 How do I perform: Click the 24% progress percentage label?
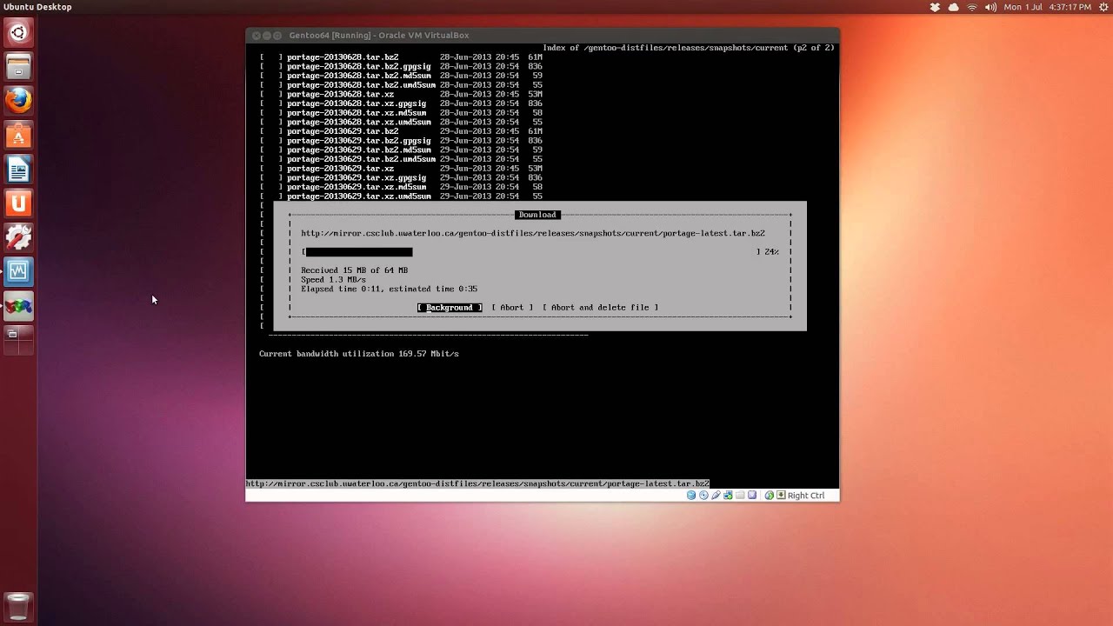tap(771, 252)
